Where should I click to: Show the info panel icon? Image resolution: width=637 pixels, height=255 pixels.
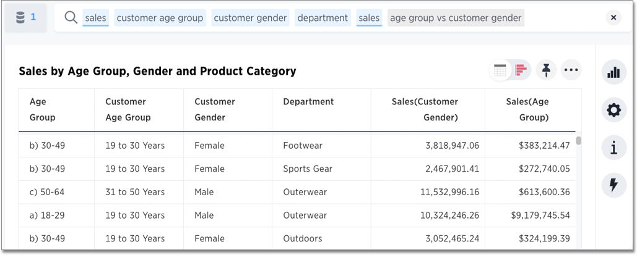pyautogui.click(x=613, y=148)
